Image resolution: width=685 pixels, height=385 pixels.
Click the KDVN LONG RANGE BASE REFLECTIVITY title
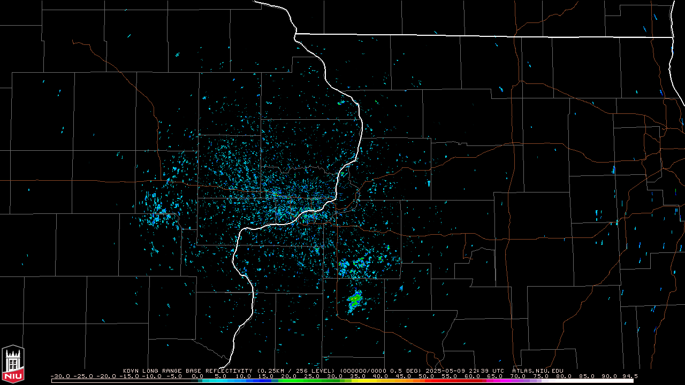point(187,371)
